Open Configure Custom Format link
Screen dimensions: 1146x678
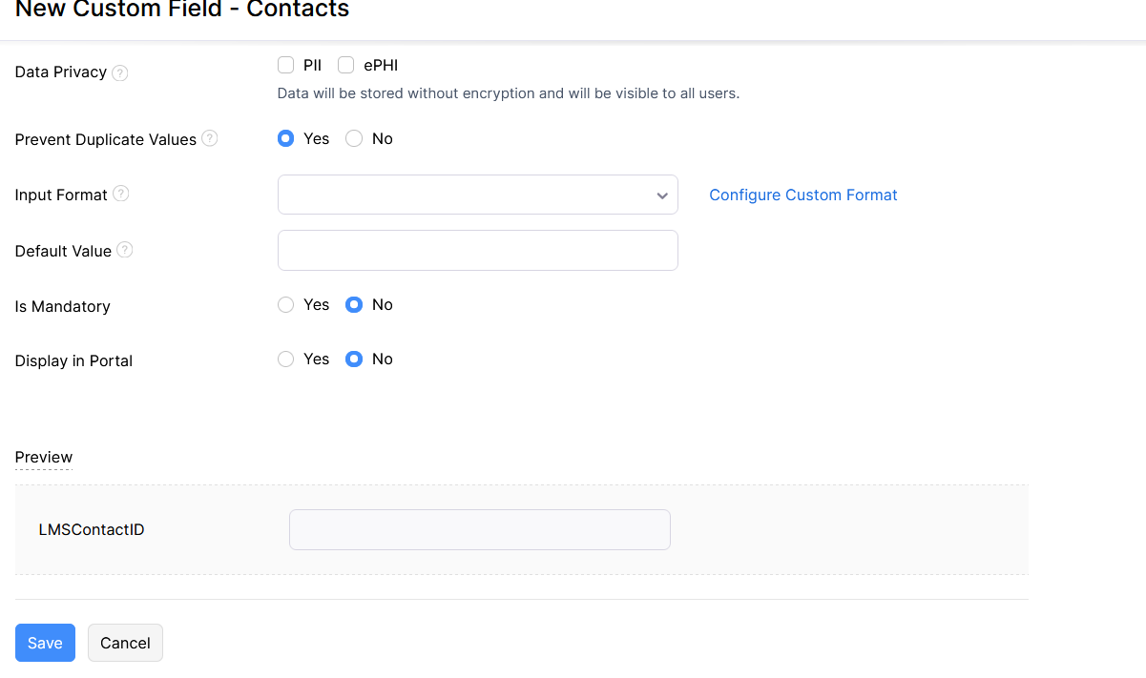pos(802,195)
